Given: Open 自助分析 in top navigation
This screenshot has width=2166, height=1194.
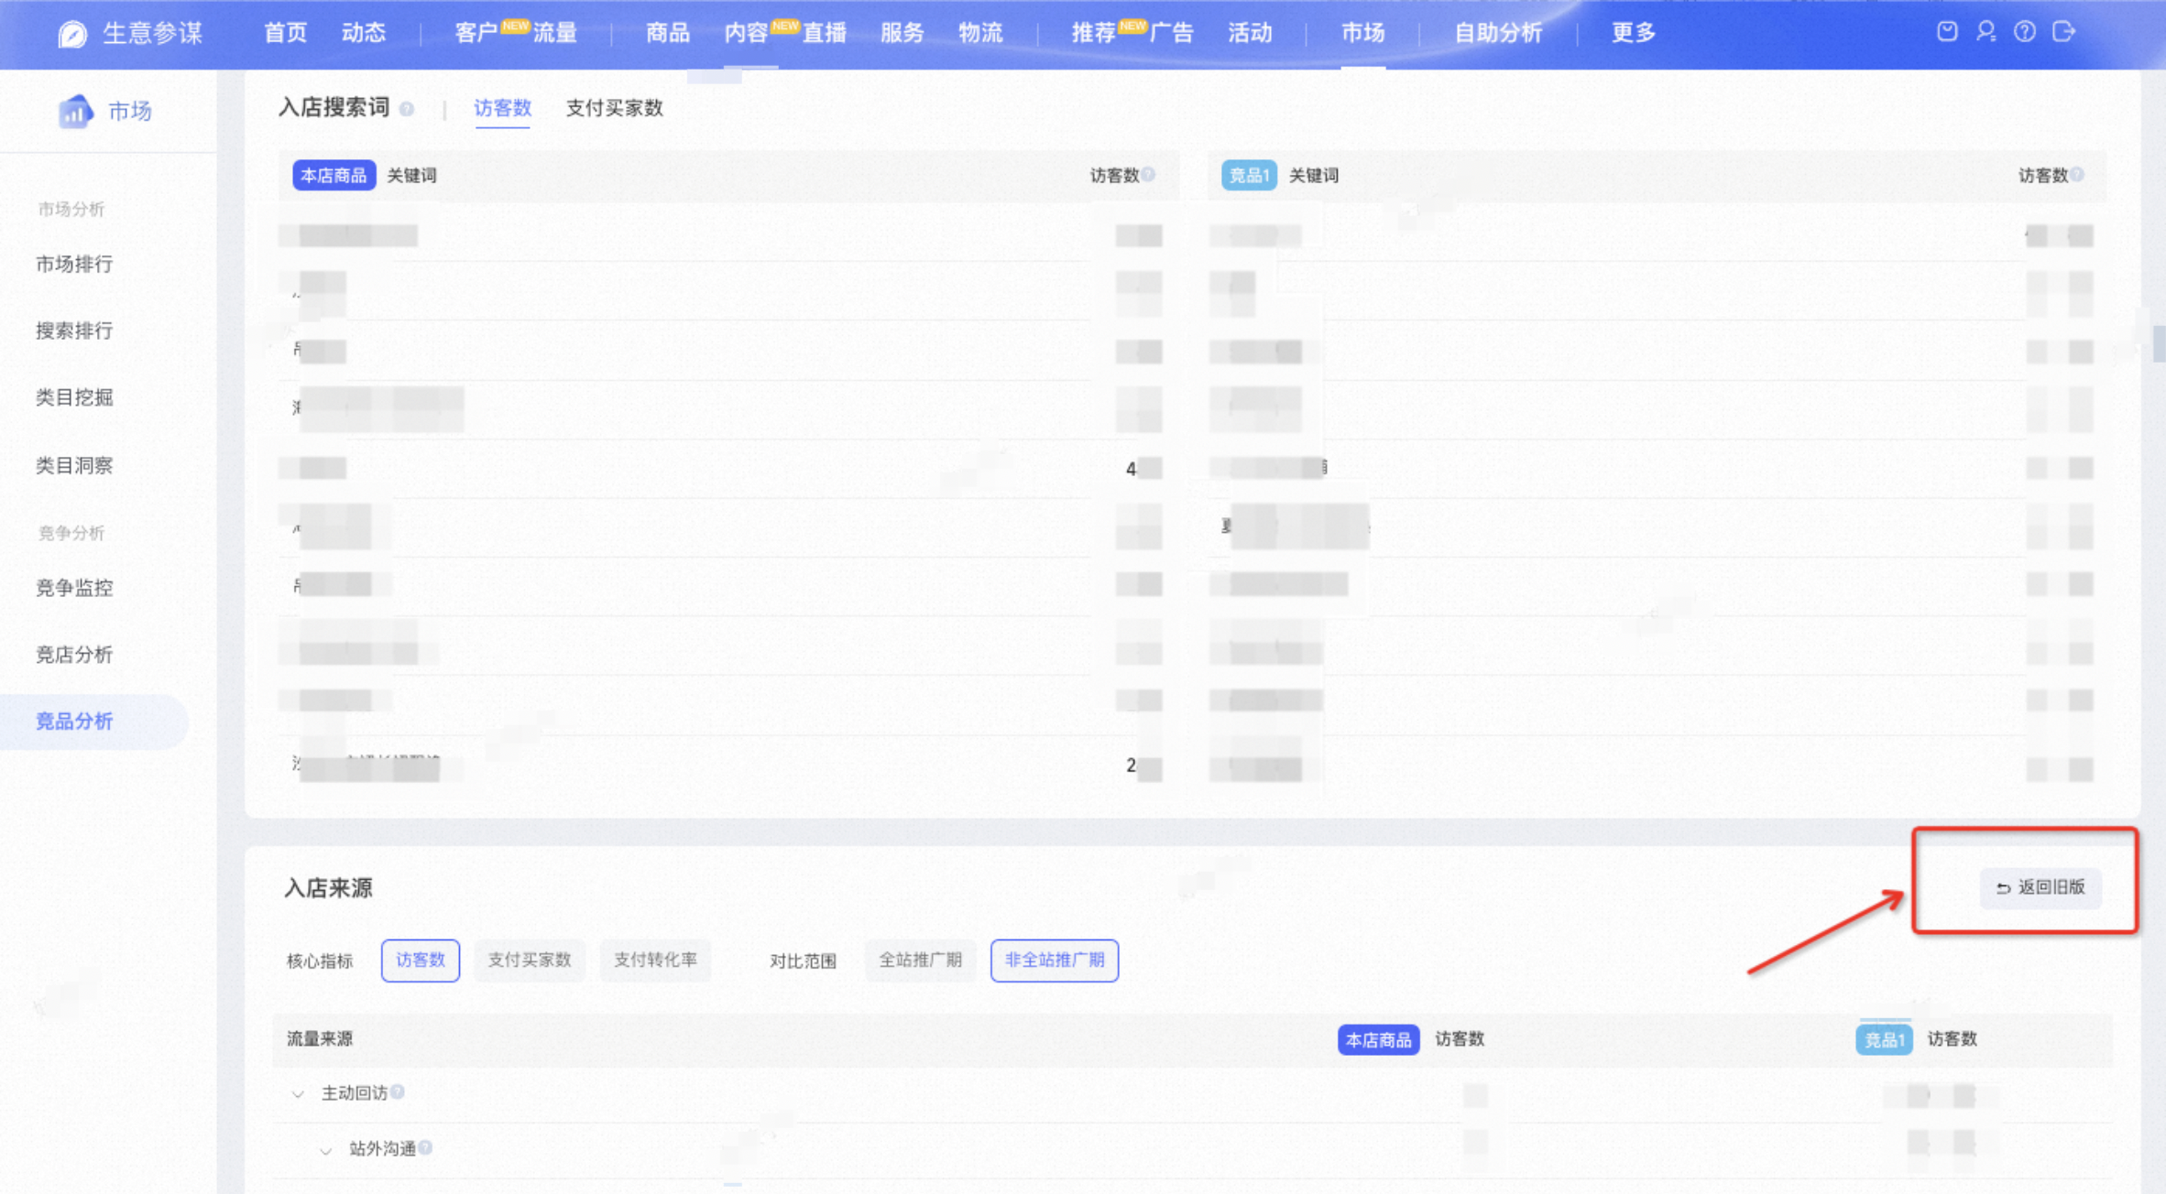Looking at the screenshot, I should [x=1498, y=33].
